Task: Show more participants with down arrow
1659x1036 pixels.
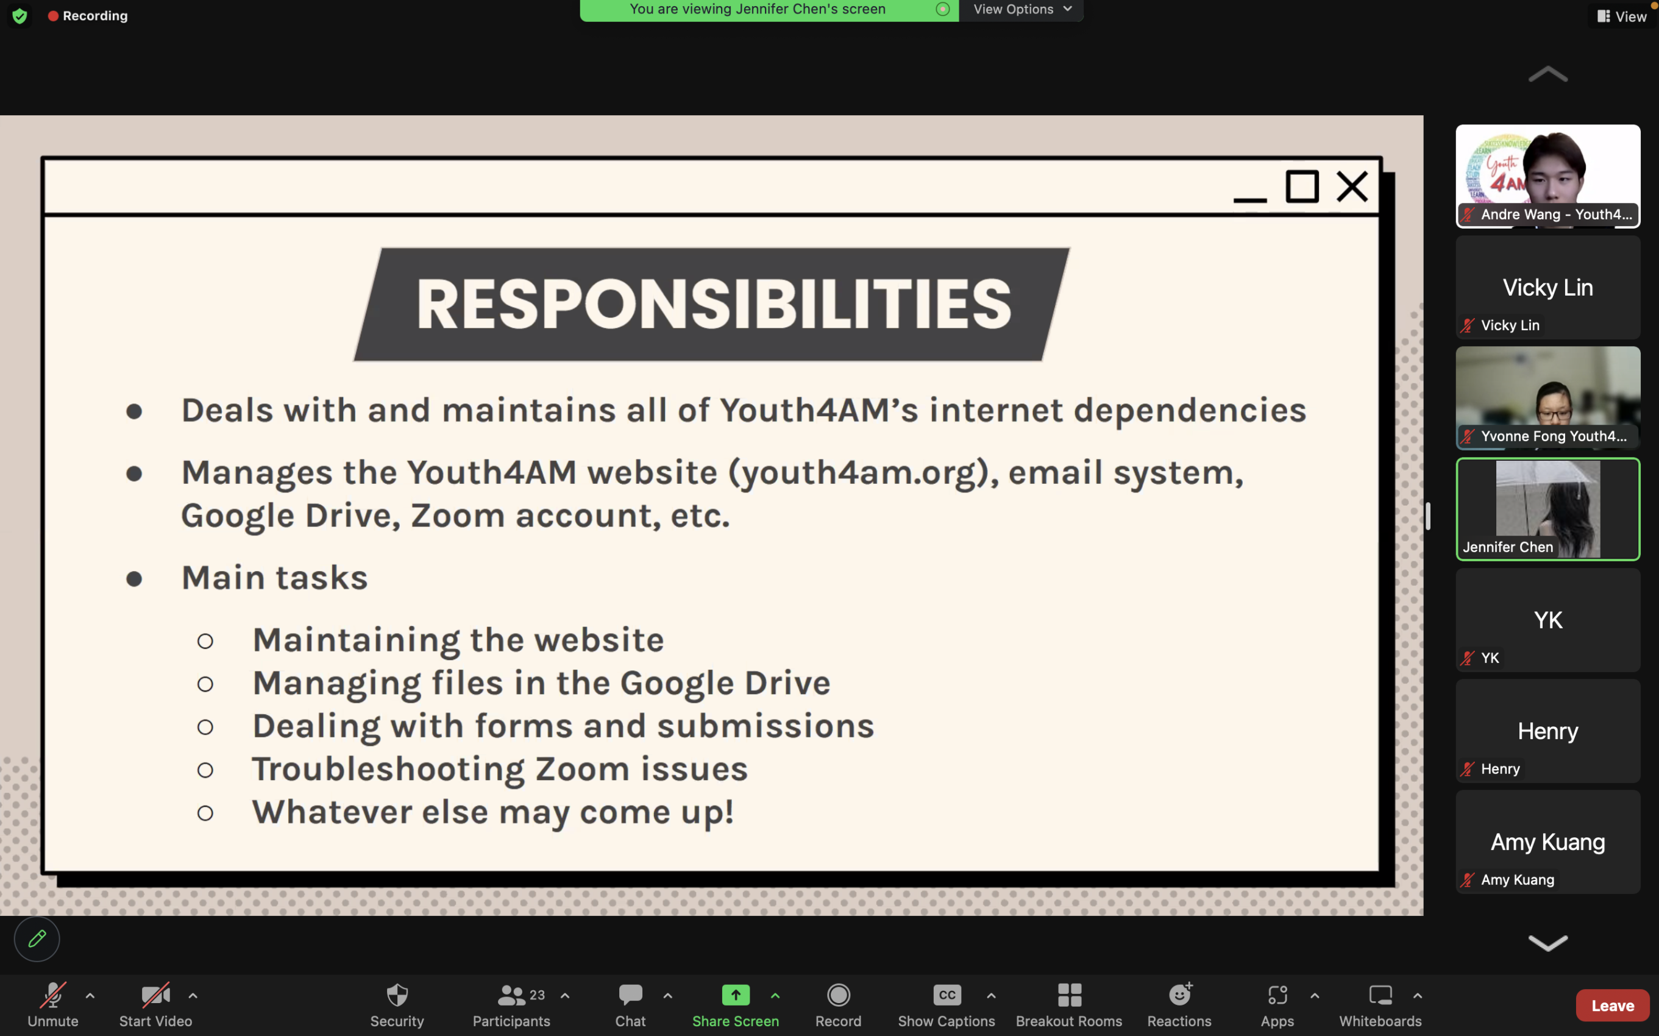Action: pyautogui.click(x=1548, y=943)
